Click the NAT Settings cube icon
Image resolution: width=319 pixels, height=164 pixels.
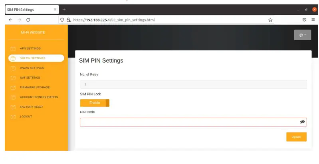13,78
